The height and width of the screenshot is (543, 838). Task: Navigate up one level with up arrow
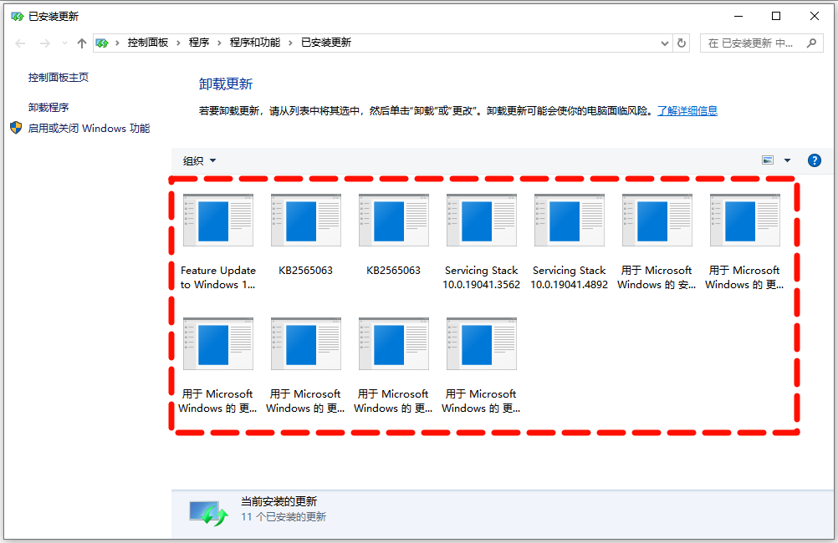(81, 43)
